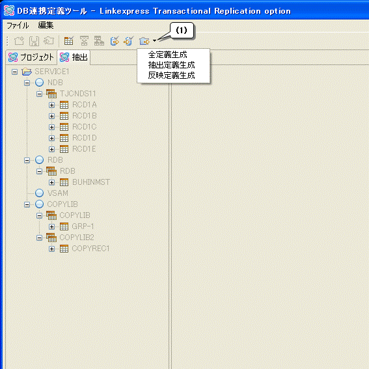Click the save floppy disk icon
This screenshot has width=369, height=369.
34,41
